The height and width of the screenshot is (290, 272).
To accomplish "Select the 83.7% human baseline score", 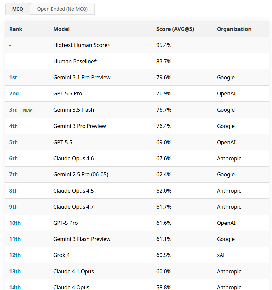I will (164, 61).
